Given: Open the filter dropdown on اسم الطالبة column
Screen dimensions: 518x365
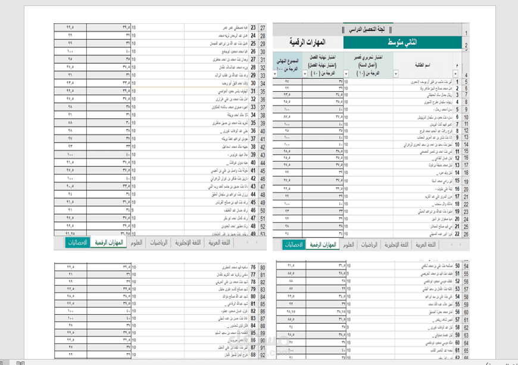Looking at the screenshot, I should coord(396,74).
